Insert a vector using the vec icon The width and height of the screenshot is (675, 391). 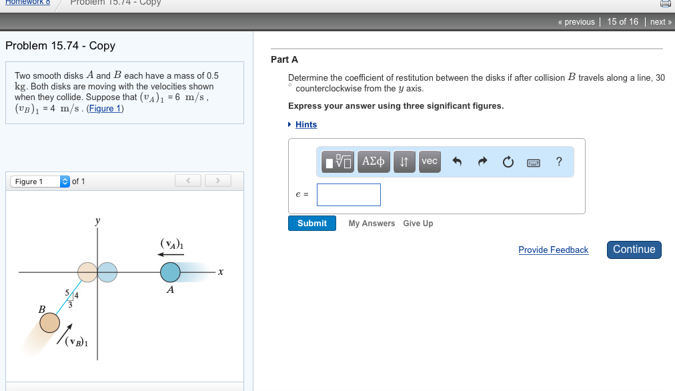coord(430,161)
